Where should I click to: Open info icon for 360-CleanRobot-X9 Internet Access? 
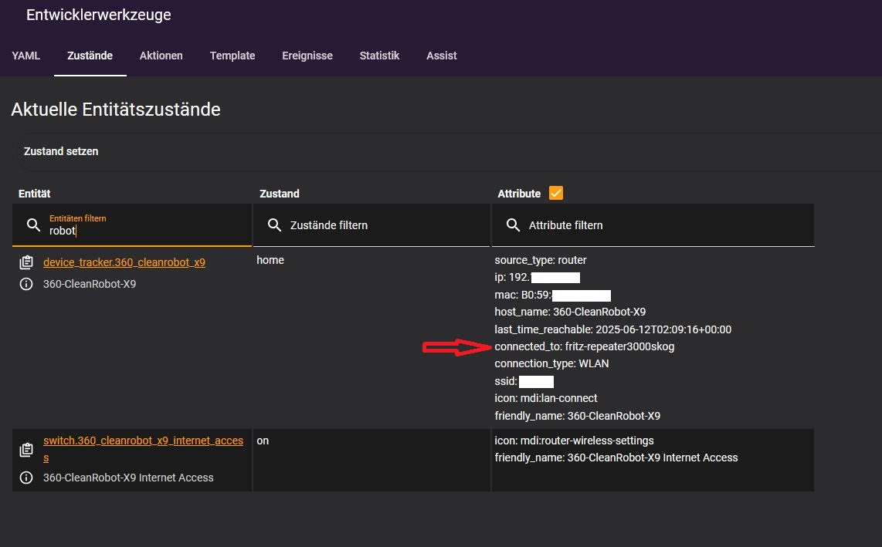[26, 478]
